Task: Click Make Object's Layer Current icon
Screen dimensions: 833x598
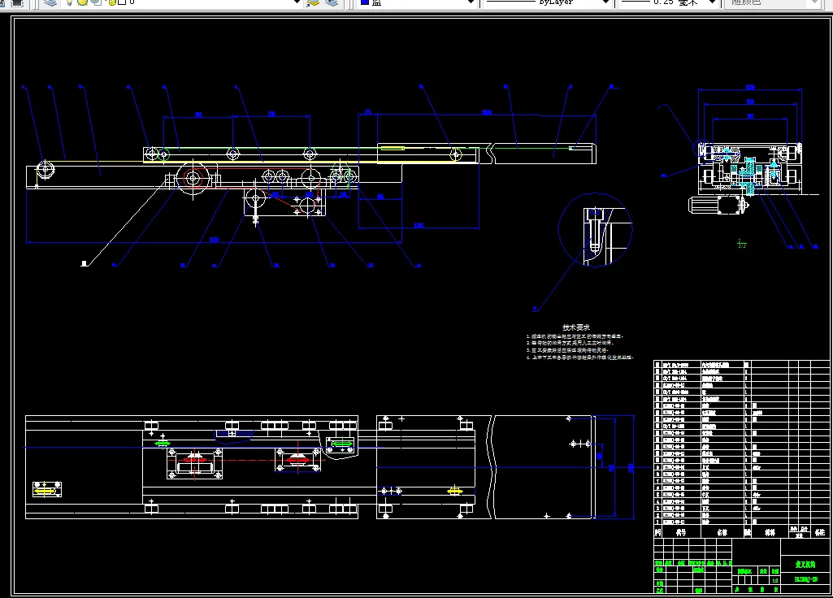Action: [313, 2]
